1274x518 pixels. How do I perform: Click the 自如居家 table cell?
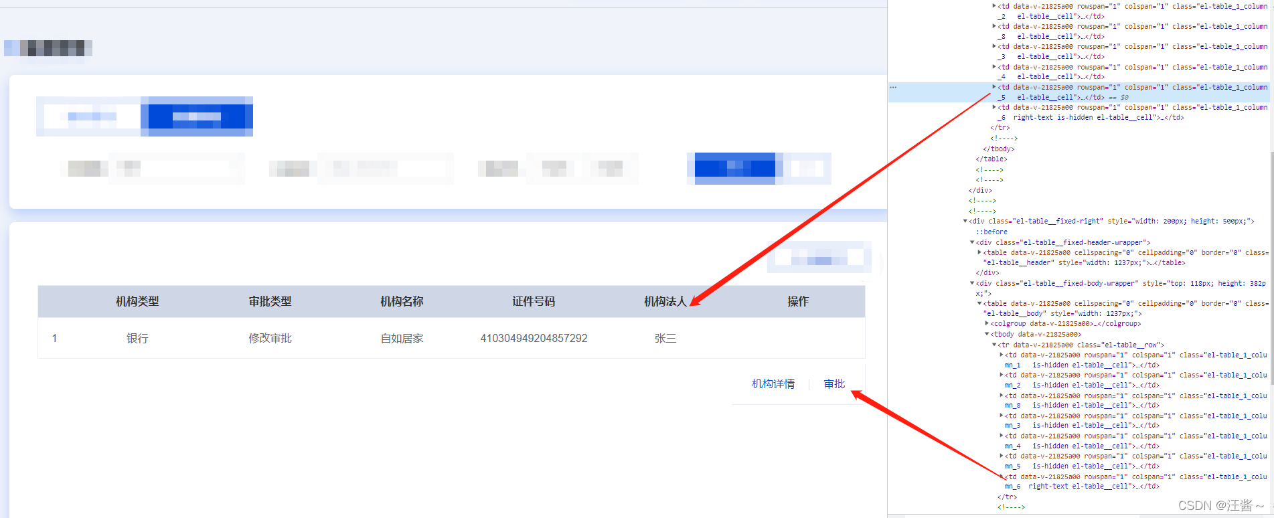click(402, 338)
